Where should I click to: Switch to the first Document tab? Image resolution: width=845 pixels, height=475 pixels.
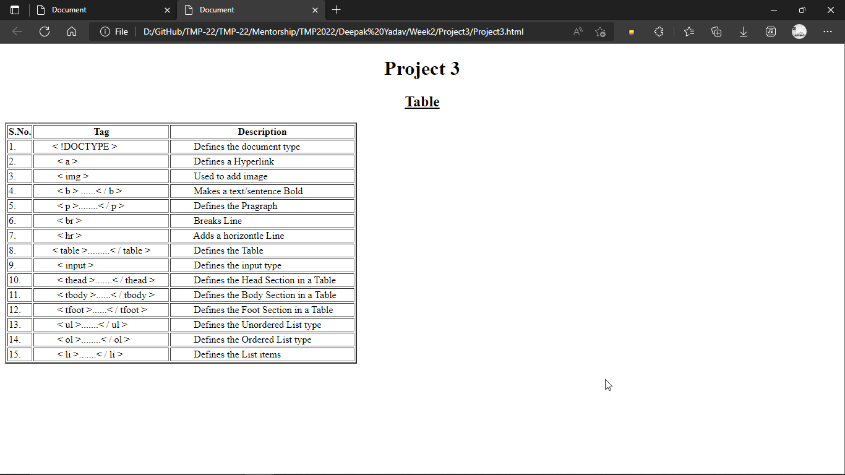point(103,10)
